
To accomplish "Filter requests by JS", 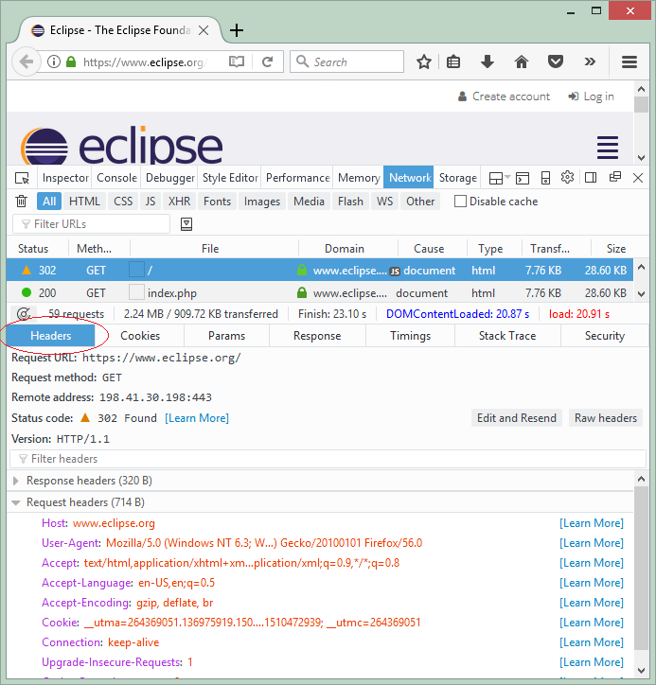I will click(151, 202).
